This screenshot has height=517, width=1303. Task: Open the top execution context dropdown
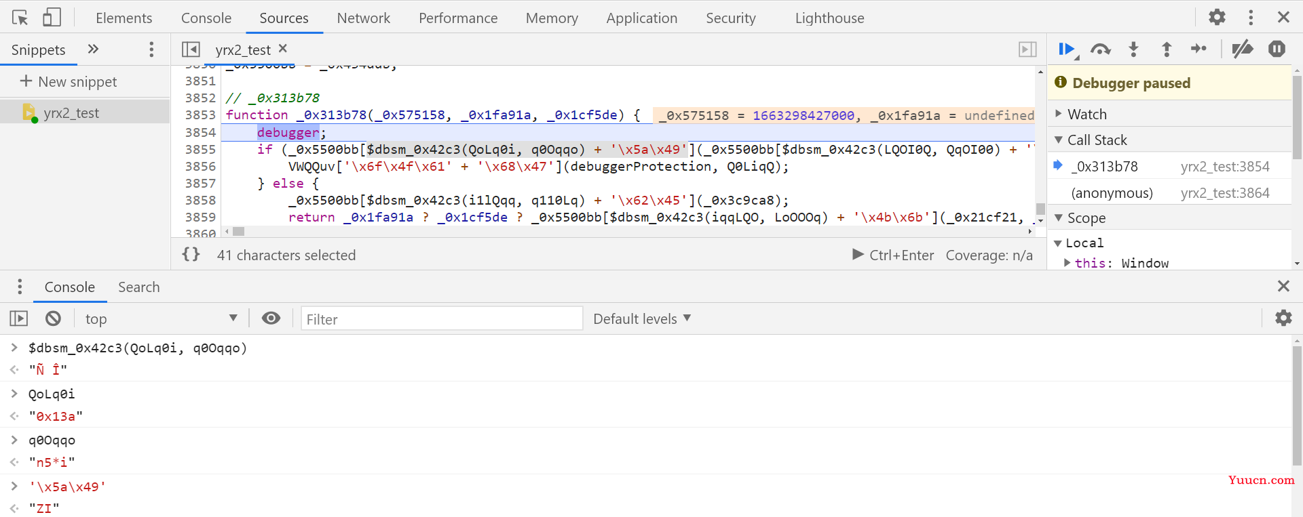coord(161,318)
